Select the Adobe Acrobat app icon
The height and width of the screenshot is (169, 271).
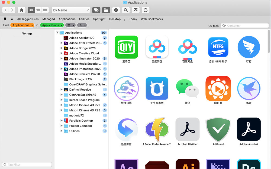[x=249, y=129]
